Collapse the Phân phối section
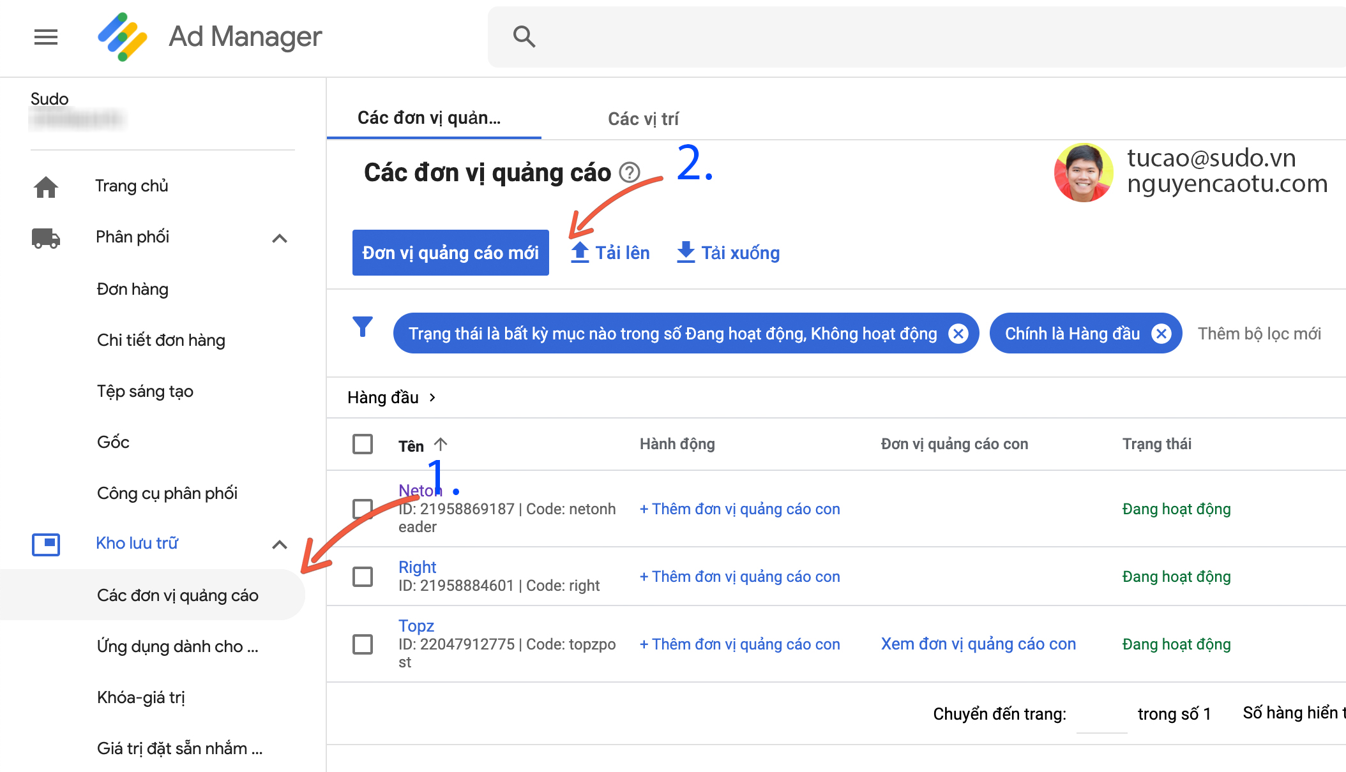 280,239
